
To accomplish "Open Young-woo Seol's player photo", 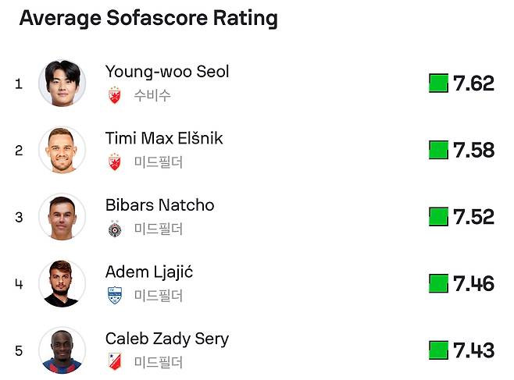I will (x=62, y=83).
